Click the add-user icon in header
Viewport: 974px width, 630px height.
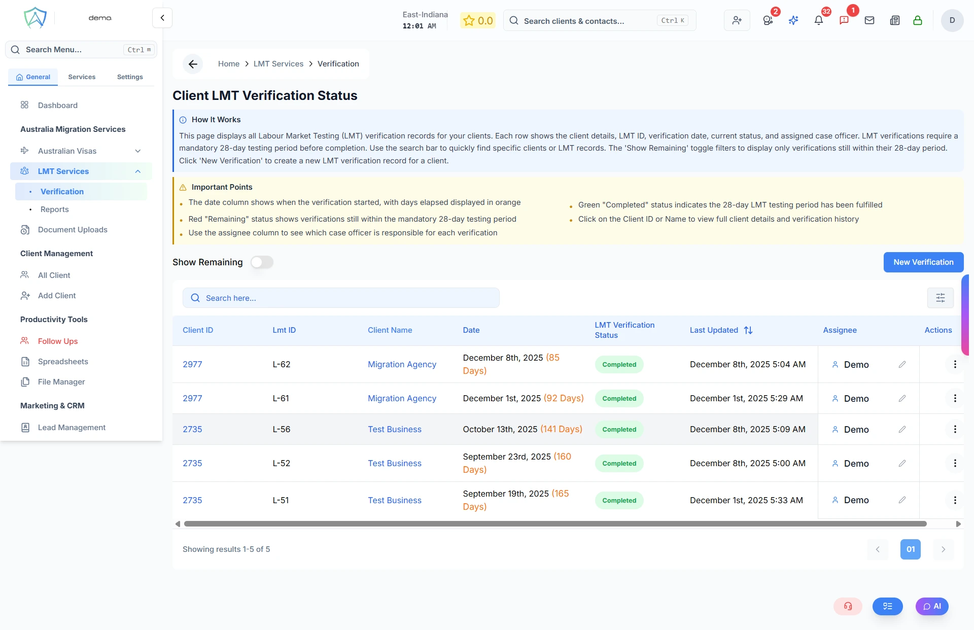(737, 21)
